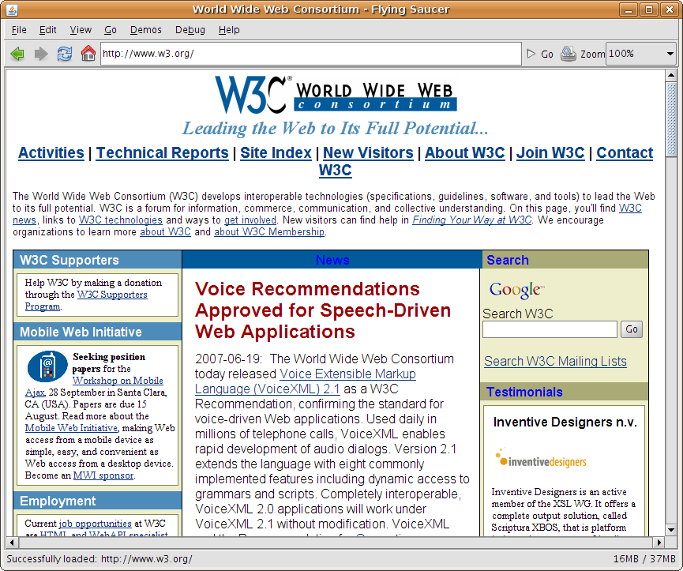683x571 pixels.
Task: Click the green Back arrow icon
Action: coord(17,54)
